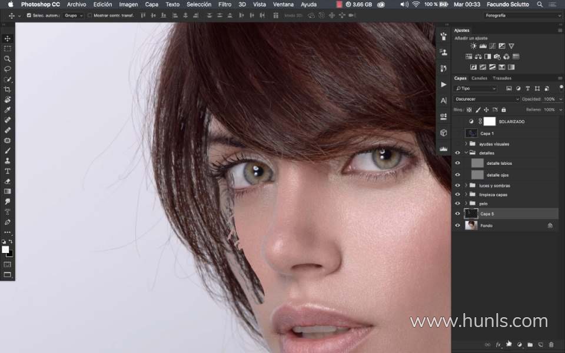Select the Capa 1 layer thumbnail

pyautogui.click(x=471, y=134)
